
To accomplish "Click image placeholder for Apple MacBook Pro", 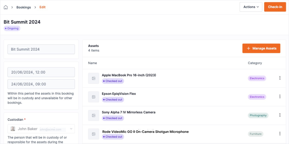I will [94, 78].
